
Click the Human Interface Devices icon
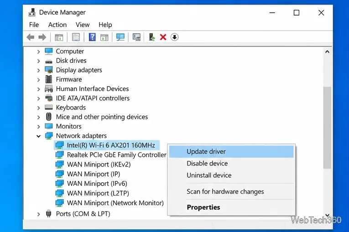click(x=49, y=89)
